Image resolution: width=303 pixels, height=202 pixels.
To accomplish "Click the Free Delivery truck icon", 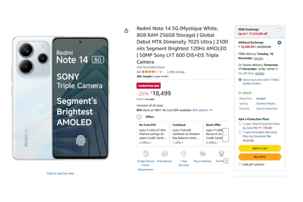I will [x=165, y=154].
